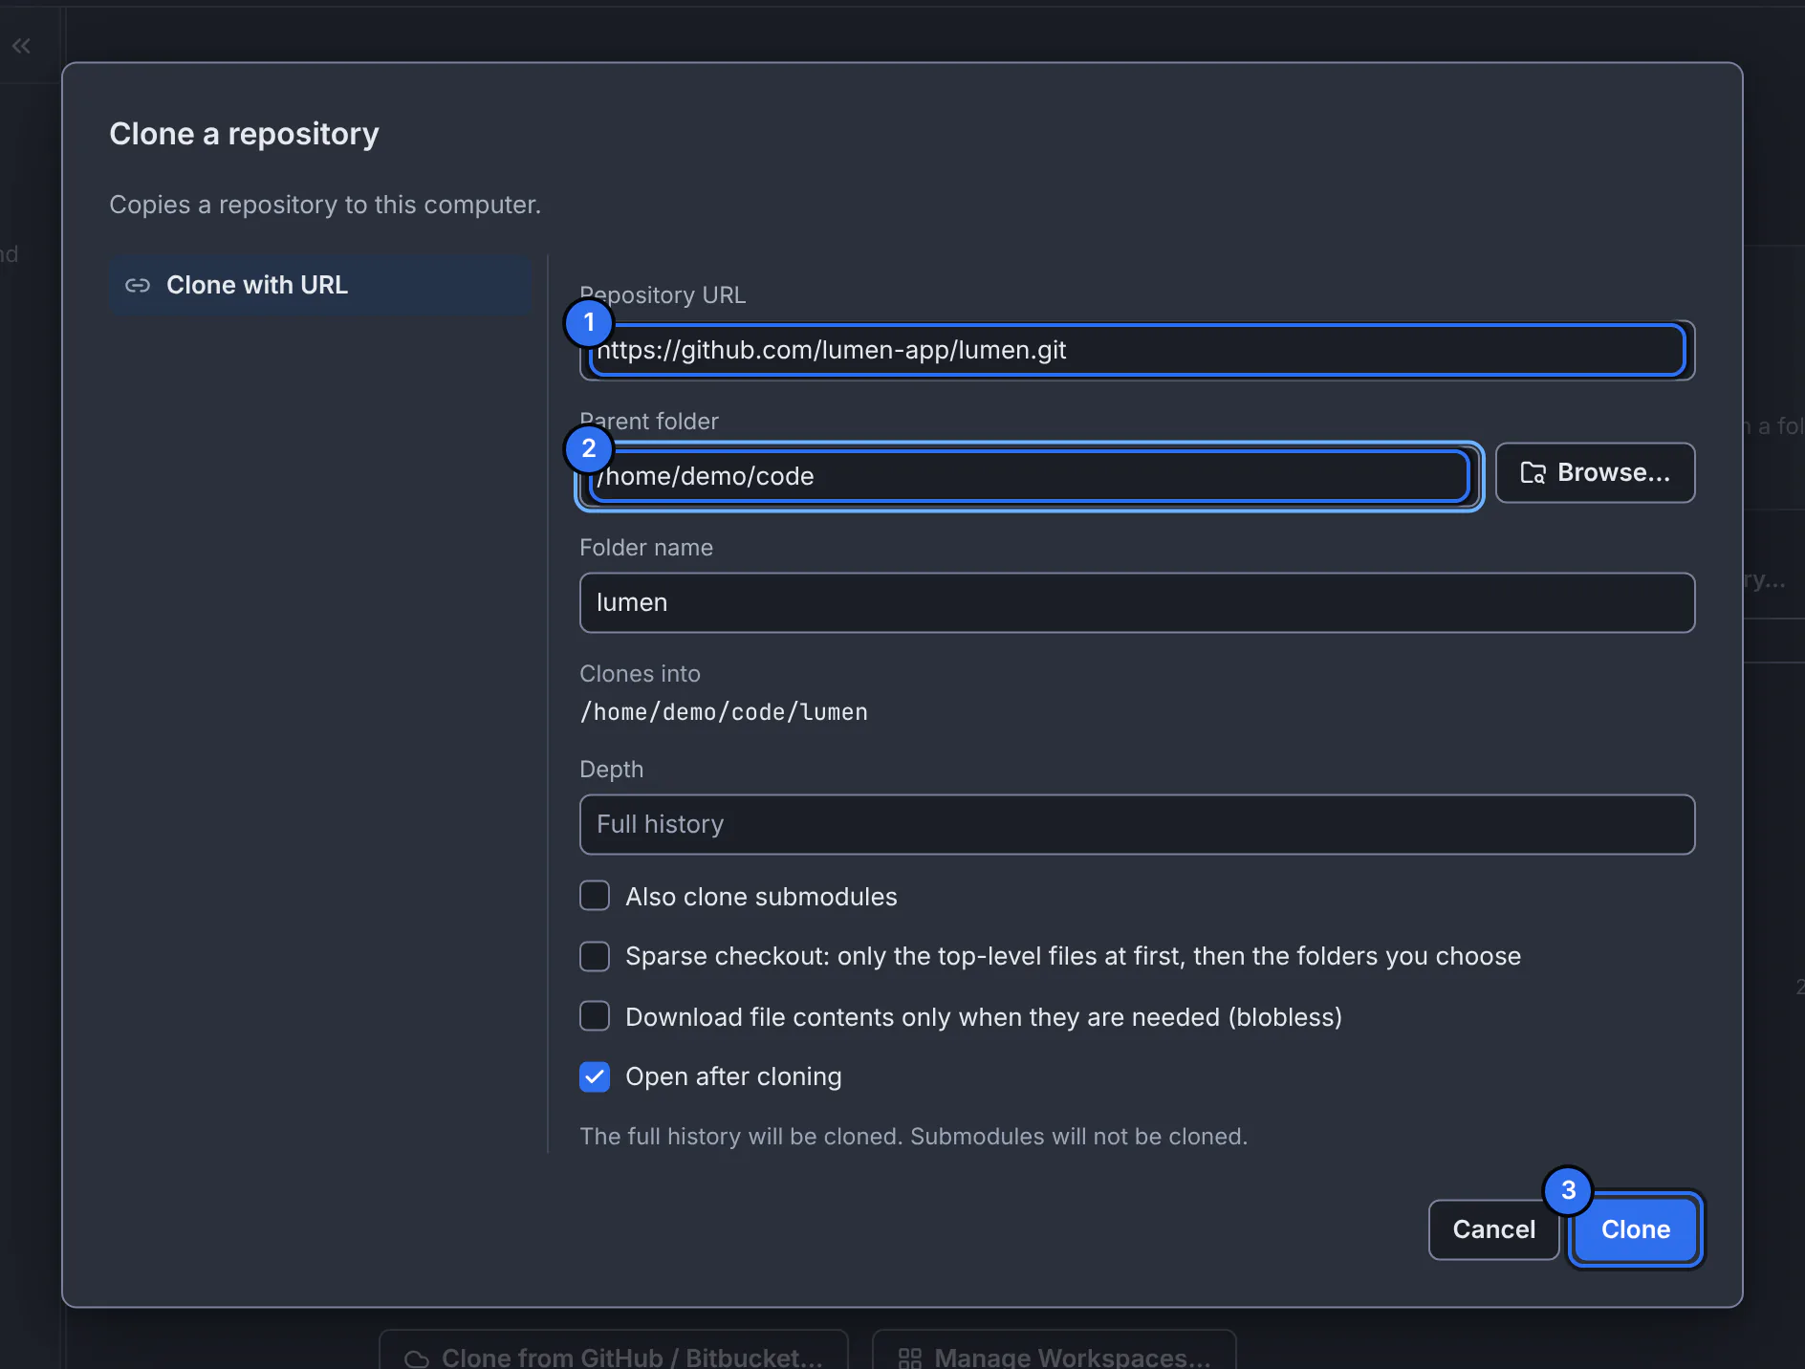Cancel the clone dialog
Viewport: 1805px width, 1369px height.
(1493, 1229)
